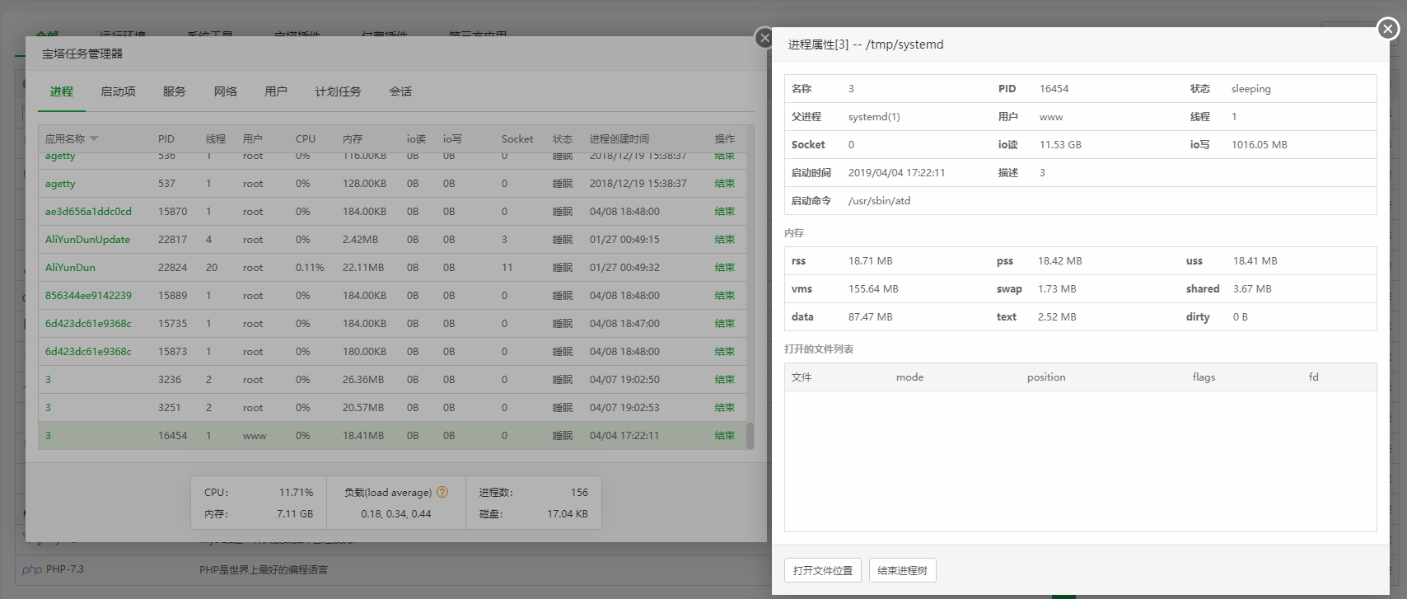Sort by Socket column header
The height and width of the screenshot is (599, 1407).
pyautogui.click(x=517, y=138)
